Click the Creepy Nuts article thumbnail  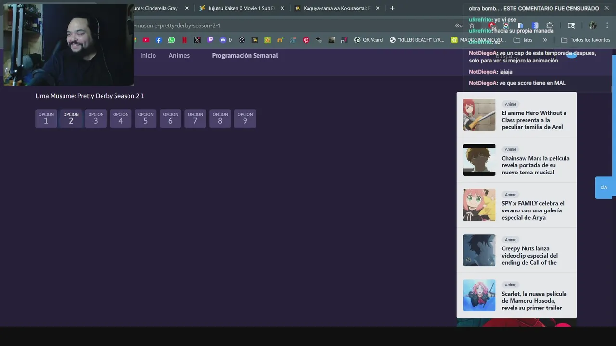click(x=479, y=250)
